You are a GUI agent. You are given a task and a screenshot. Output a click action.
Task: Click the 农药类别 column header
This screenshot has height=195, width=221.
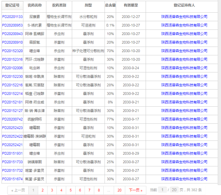pyautogui.click(x=59, y=5)
